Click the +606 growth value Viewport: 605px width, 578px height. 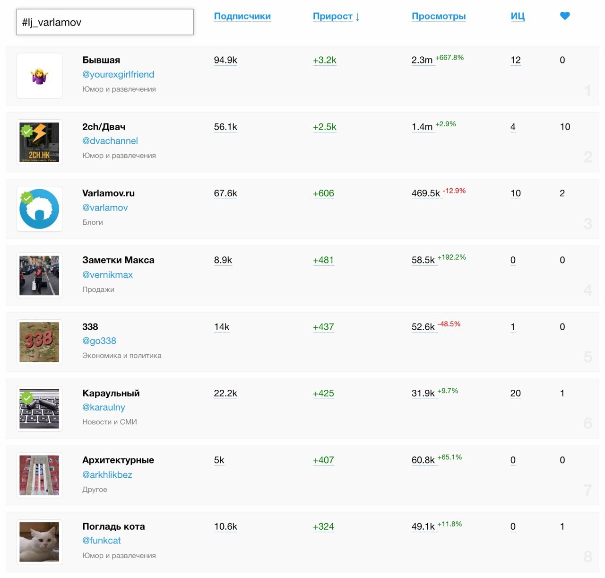pyautogui.click(x=323, y=193)
